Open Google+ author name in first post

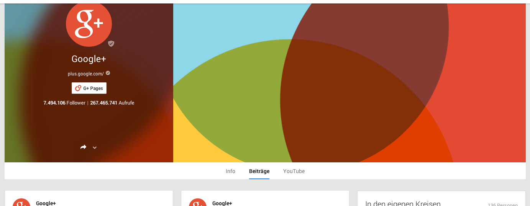click(46, 203)
